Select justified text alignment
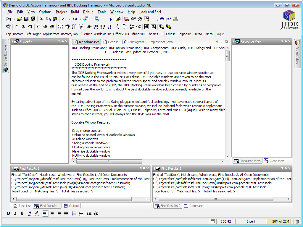The width and height of the screenshot is (303, 227). click(66, 213)
